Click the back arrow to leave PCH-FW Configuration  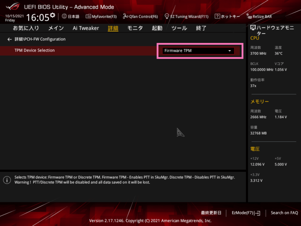[9, 39]
